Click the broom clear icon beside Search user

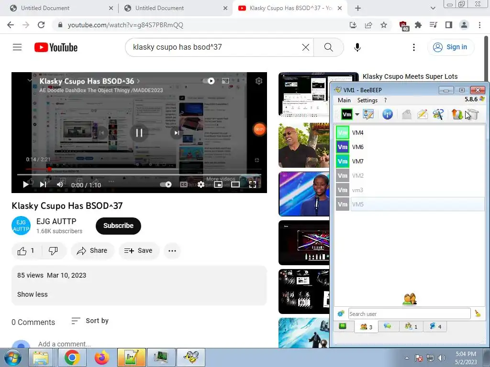478,313
